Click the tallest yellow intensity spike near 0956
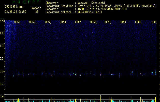The height and width of the screenshot is (102, 160). click(101, 98)
